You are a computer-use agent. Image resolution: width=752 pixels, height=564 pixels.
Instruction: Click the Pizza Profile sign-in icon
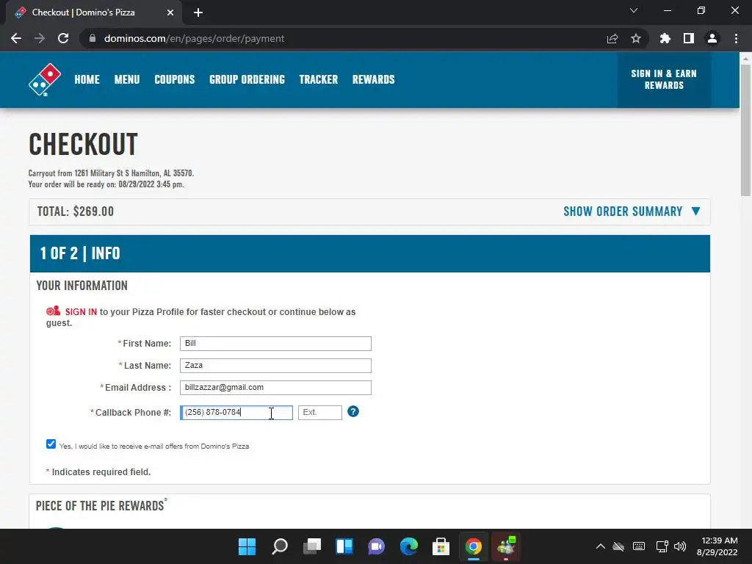(x=53, y=311)
